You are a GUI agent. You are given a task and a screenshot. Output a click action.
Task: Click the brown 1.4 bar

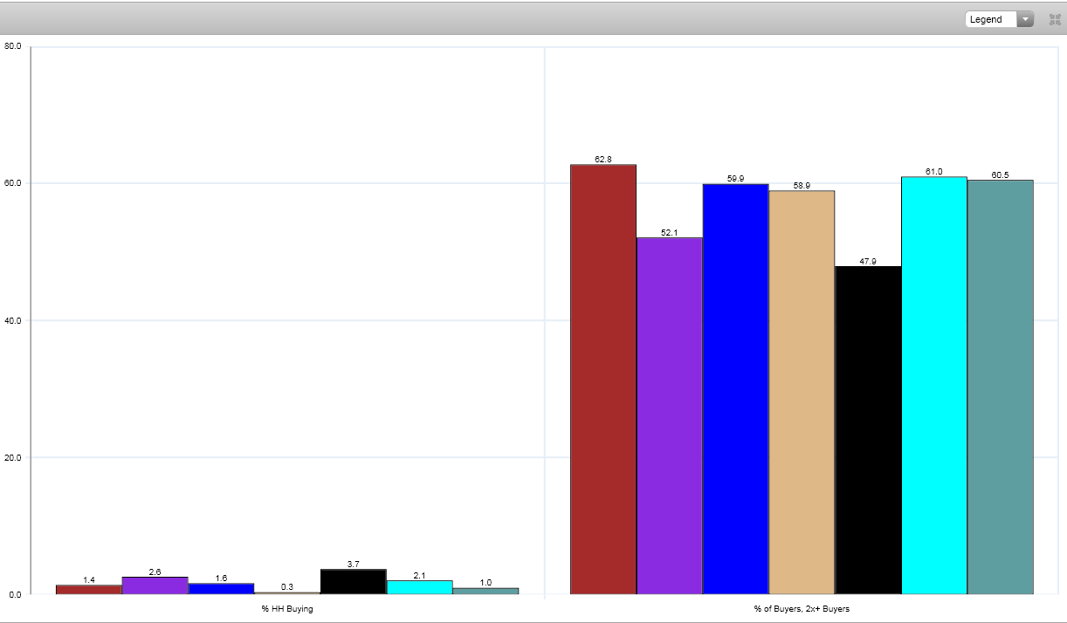88,590
